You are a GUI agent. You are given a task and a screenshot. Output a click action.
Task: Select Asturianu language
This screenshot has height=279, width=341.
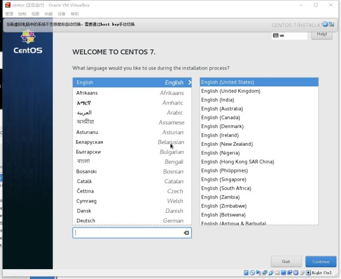[132, 132]
